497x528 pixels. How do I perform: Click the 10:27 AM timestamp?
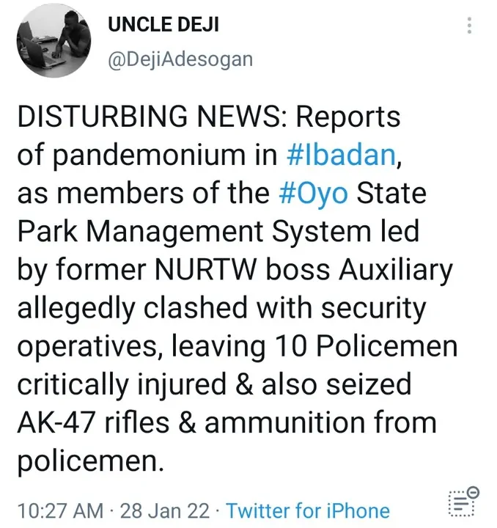(59, 510)
